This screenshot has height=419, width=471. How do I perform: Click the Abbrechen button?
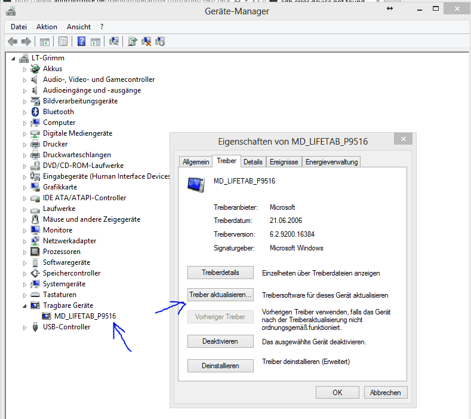[386, 392]
